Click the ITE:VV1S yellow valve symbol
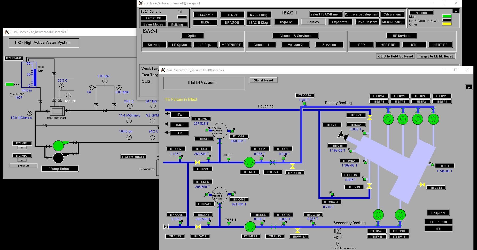 click(423, 185)
